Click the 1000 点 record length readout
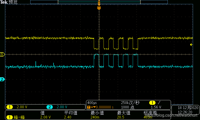This screenshot has height=120, width=200. click(127, 107)
